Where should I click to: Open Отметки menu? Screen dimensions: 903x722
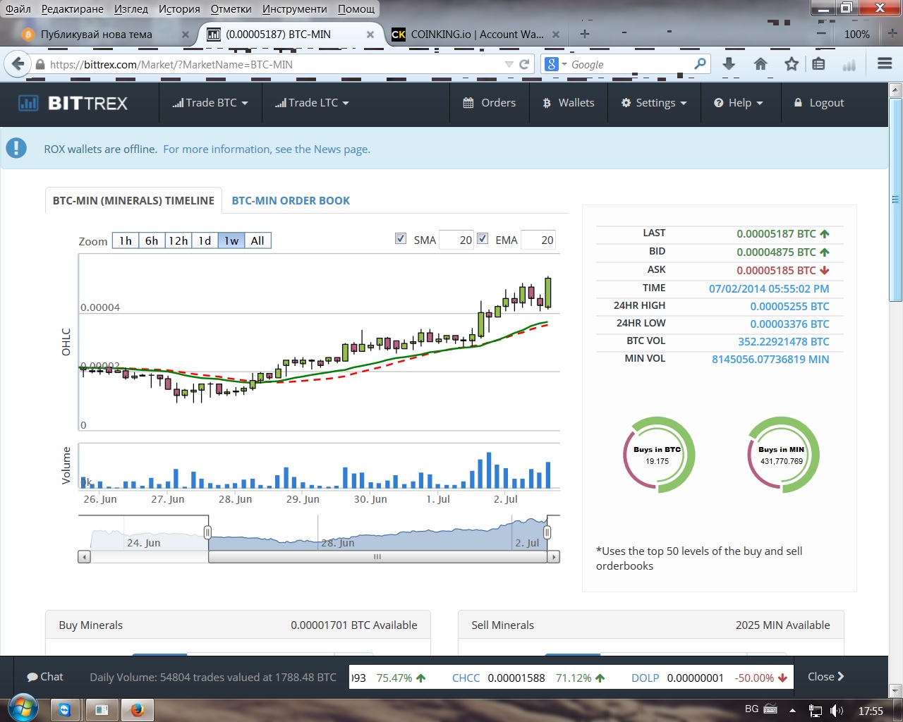pos(231,8)
